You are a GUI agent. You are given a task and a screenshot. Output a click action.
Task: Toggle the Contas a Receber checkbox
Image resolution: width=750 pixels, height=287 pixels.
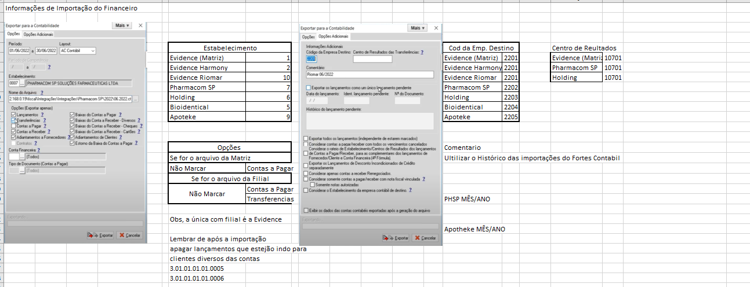click(x=13, y=131)
